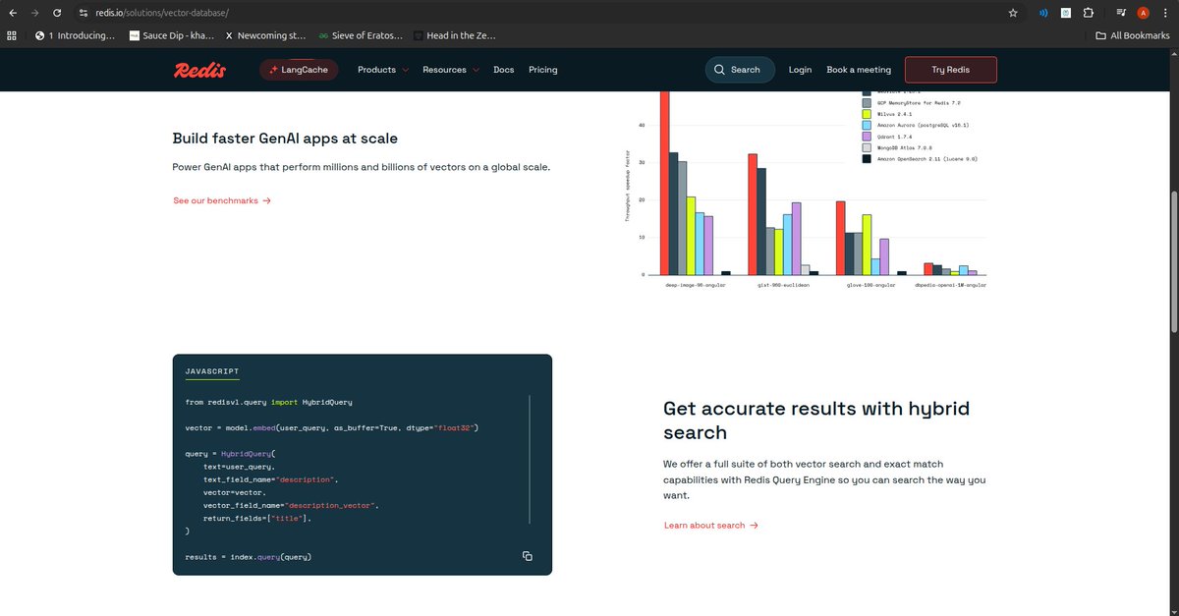Open the Docs menu item
The image size is (1179, 616).
tap(503, 70)
